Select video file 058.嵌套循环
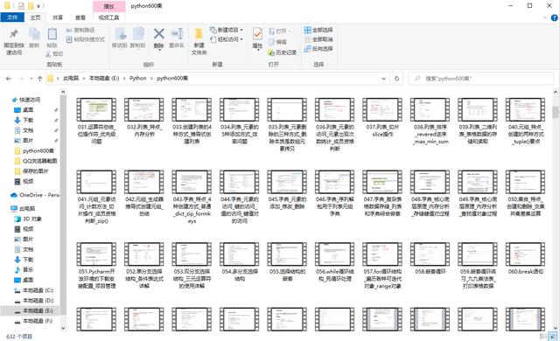Viewport: 560px width, 341px height. [x=430, y=259]
